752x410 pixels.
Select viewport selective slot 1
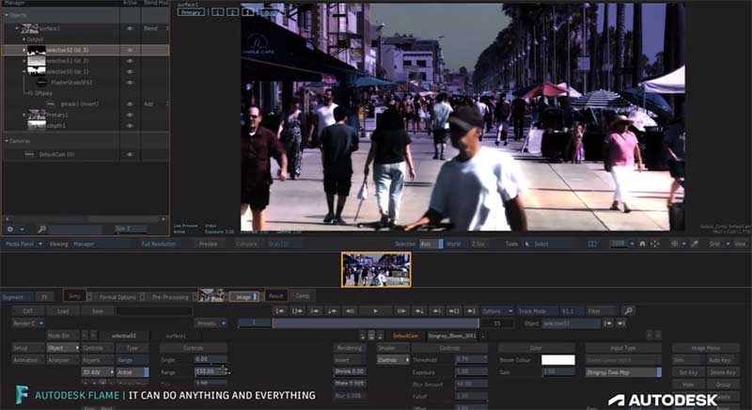[x=218, y=12]
